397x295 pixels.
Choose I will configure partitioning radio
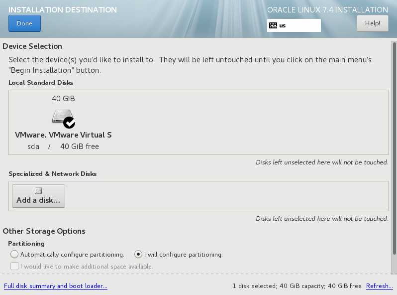pos(138,254)
